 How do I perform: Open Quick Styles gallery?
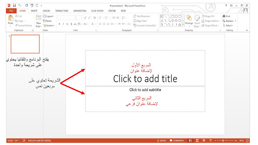[x=197, y=21]
